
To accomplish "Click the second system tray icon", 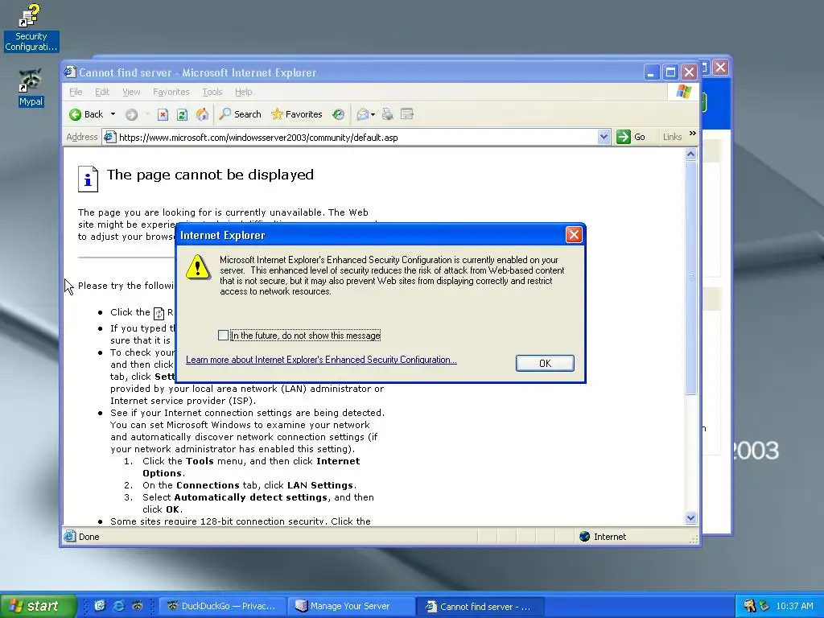I will 764,606.
